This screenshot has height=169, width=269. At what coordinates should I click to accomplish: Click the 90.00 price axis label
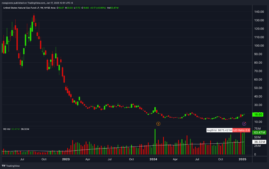click(258, 54)
